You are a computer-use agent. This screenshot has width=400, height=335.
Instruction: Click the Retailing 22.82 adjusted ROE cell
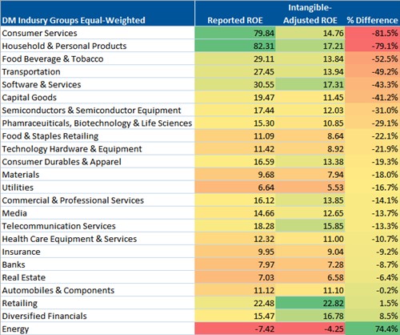(x=310, y=303)
